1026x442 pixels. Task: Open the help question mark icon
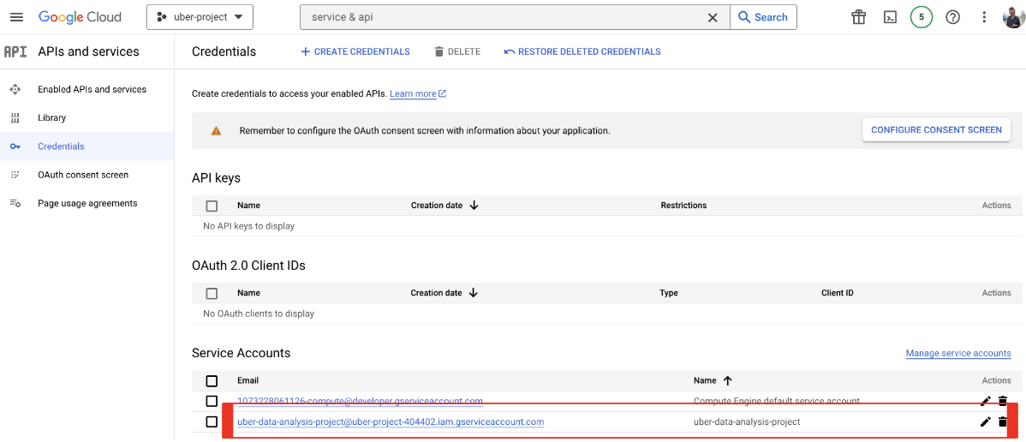pyautogui.click(x=952, y=17)
